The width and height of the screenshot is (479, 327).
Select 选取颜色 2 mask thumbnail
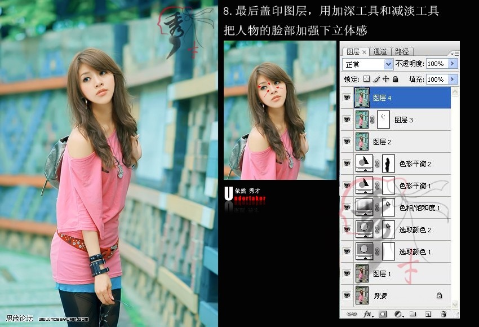[x=389, y=229]
